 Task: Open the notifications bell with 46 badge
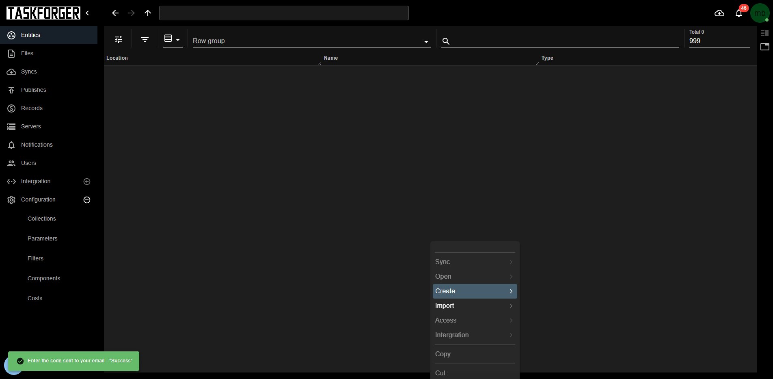coord(739,13)
